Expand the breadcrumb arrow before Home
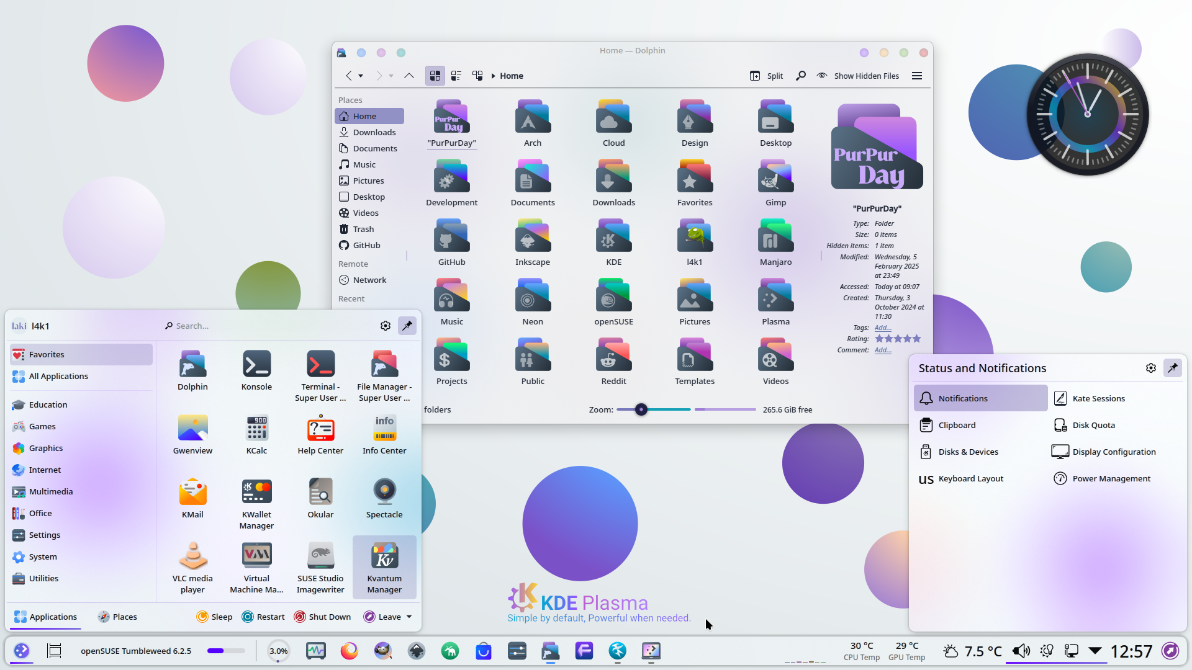Image resolution: width=1192 pixels, height=670 pixels. [494, 76]
